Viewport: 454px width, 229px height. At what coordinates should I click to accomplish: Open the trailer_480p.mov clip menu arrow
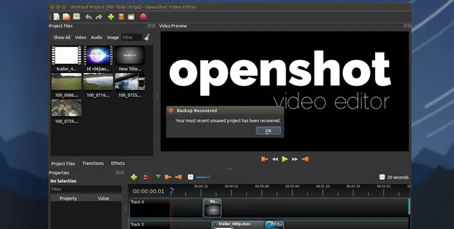click(215, 224)
